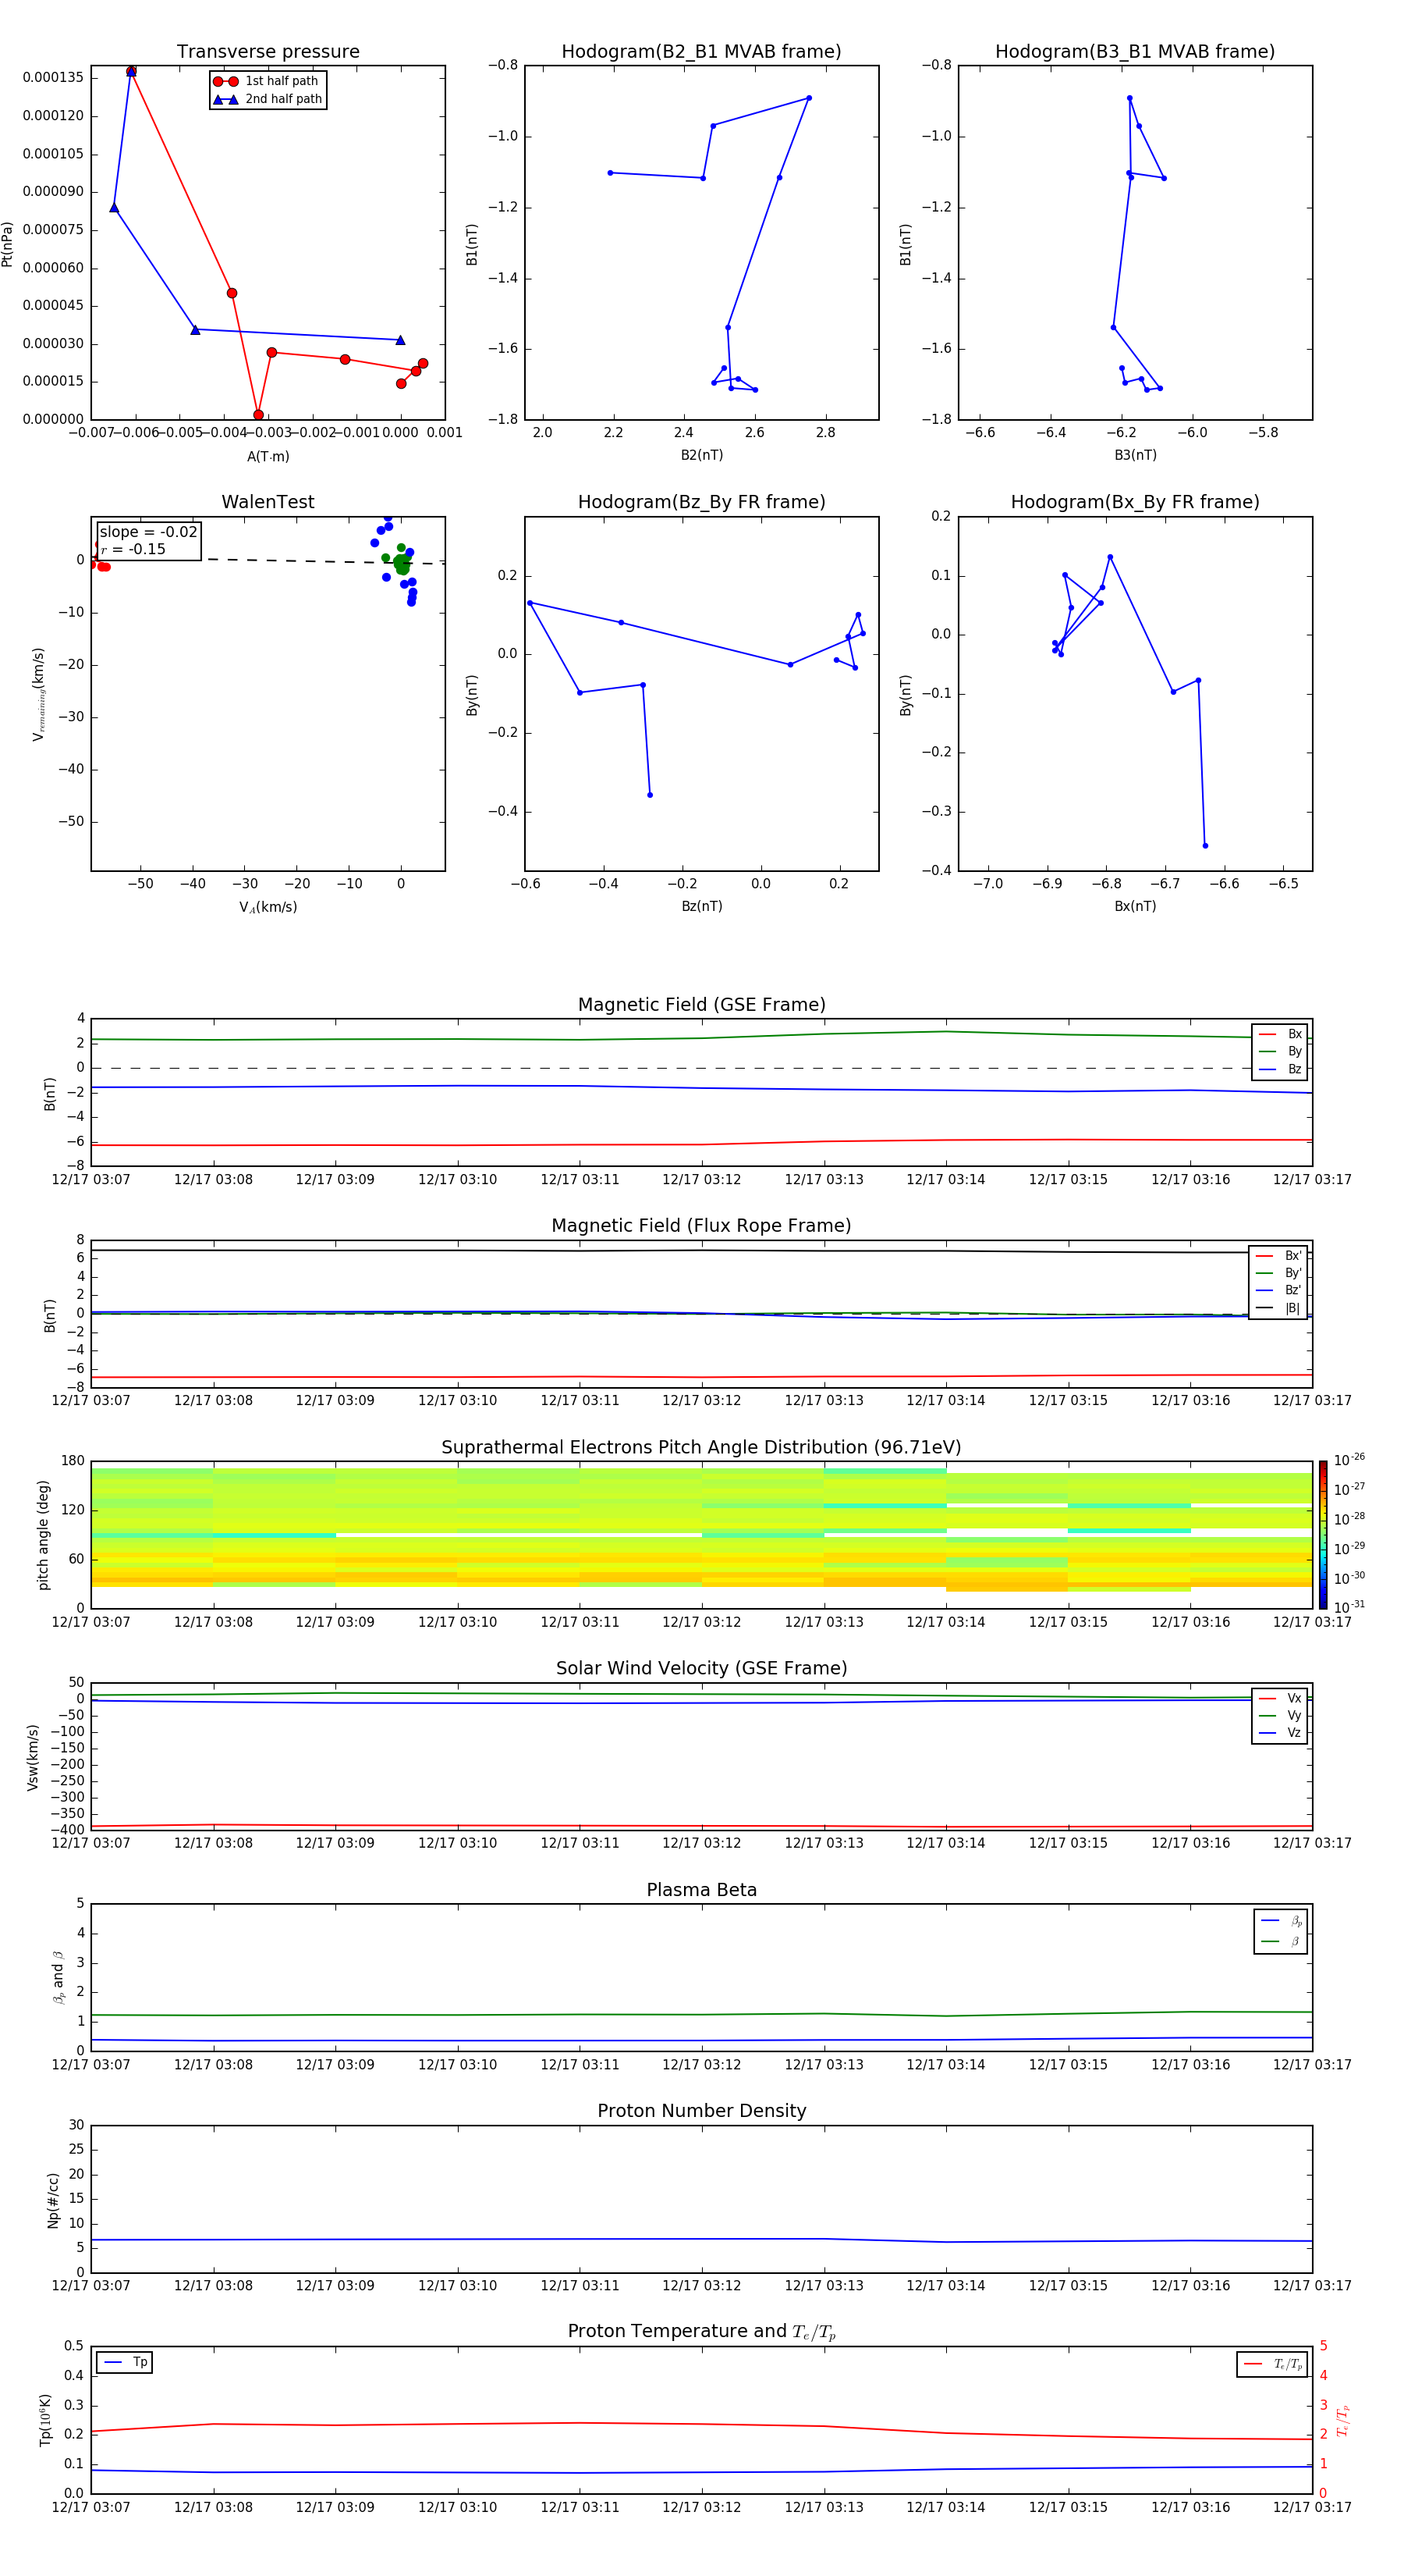The height and width of the screenshot is (2576, 1404).
Task: Click the 'r = -0.15' annotation
Action: coord(133,549)
